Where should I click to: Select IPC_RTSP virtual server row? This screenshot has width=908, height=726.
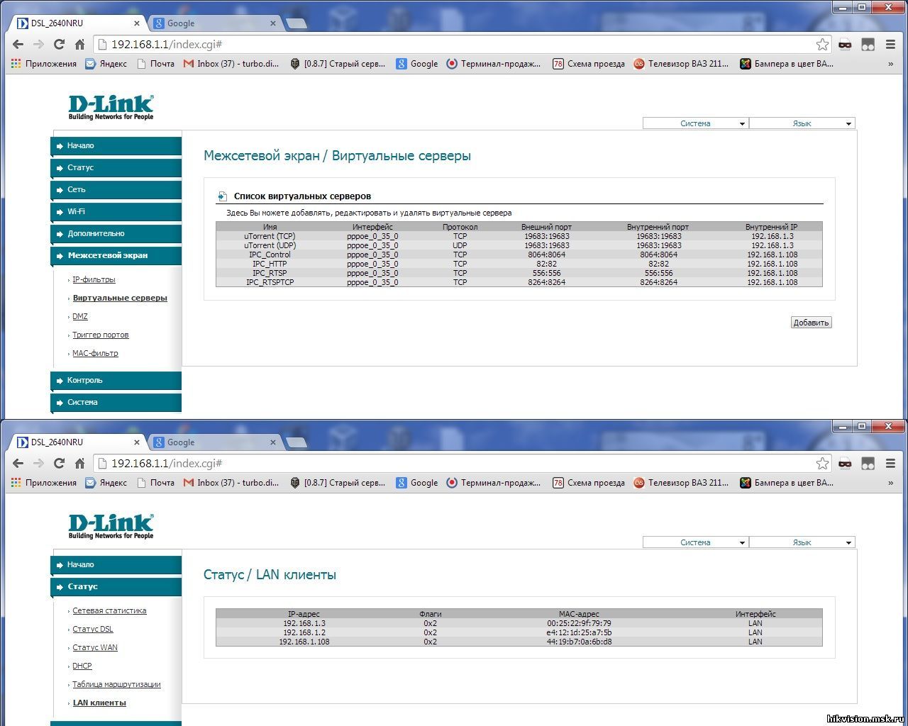pyautogui.click(x=519, y=273)
